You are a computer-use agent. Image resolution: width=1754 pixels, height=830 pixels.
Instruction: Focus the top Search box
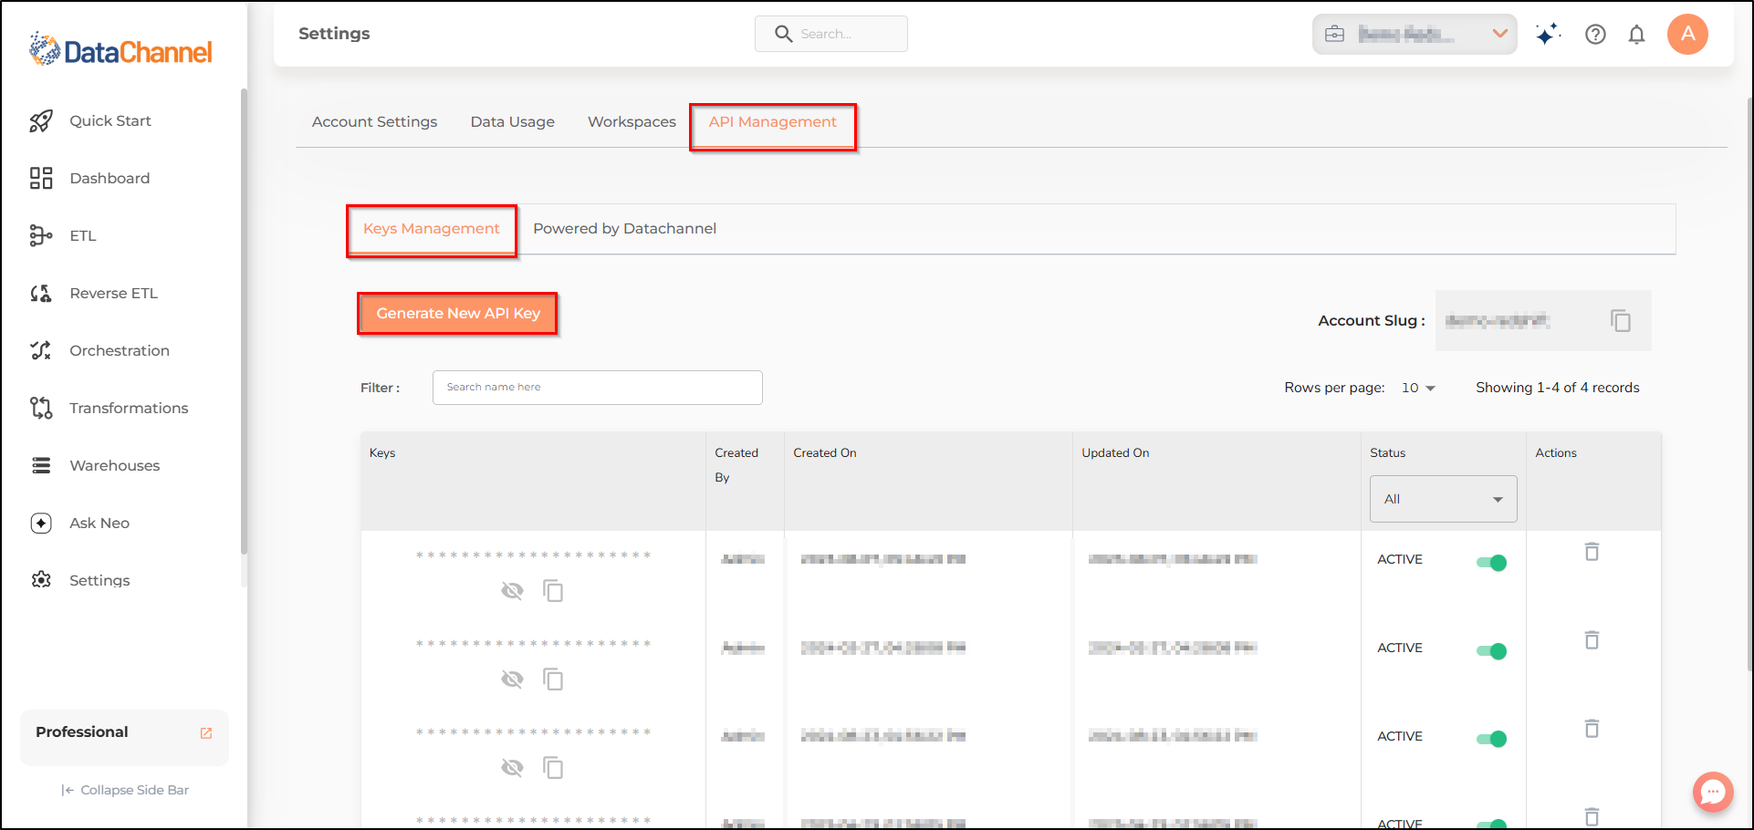click(x=831, y=34)
